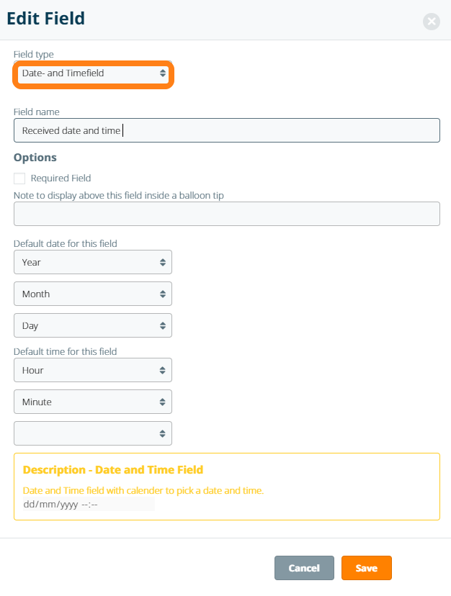Click the Description - Date and Time Field heading
451x596 pixels.
pos(113,470)
